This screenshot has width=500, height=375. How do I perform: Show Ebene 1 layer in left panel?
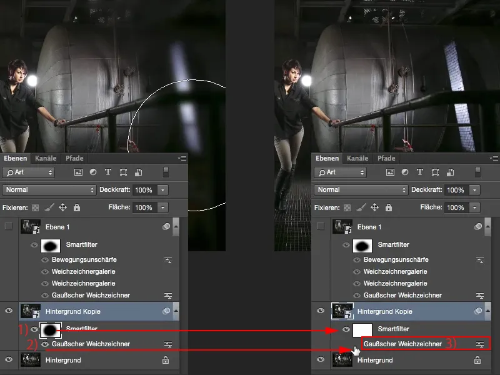[x=9, y=226]
